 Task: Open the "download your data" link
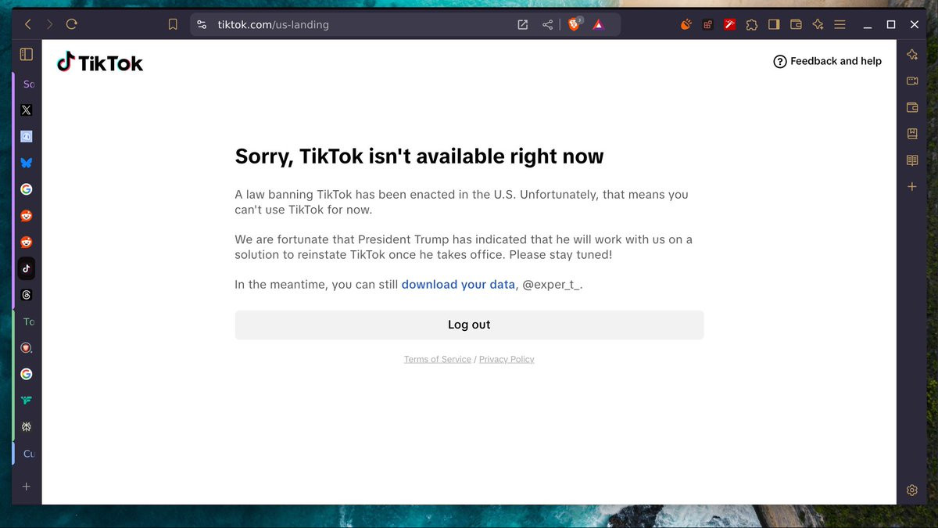pos(458,285)
